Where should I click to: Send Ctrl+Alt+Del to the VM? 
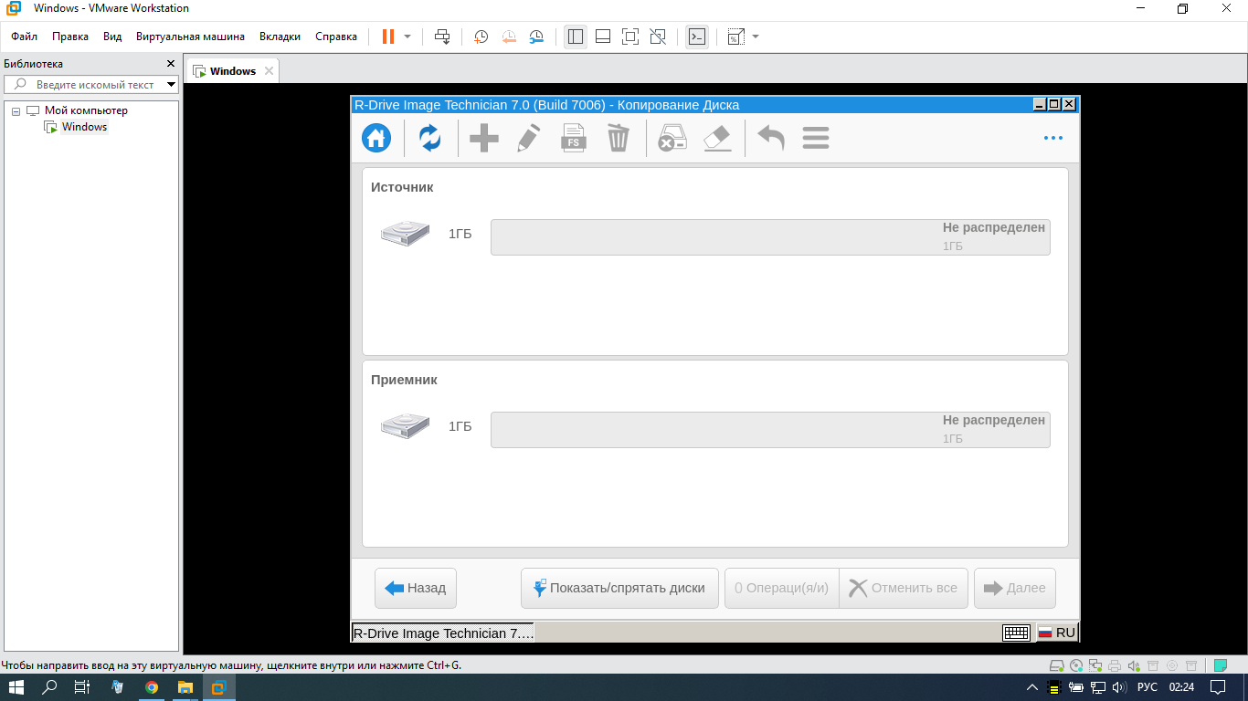click(442, 37)
